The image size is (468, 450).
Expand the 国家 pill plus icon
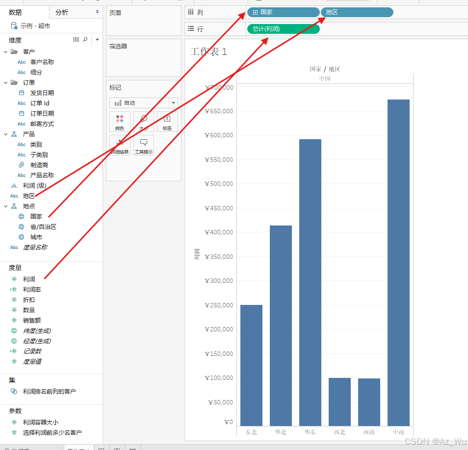255,12
